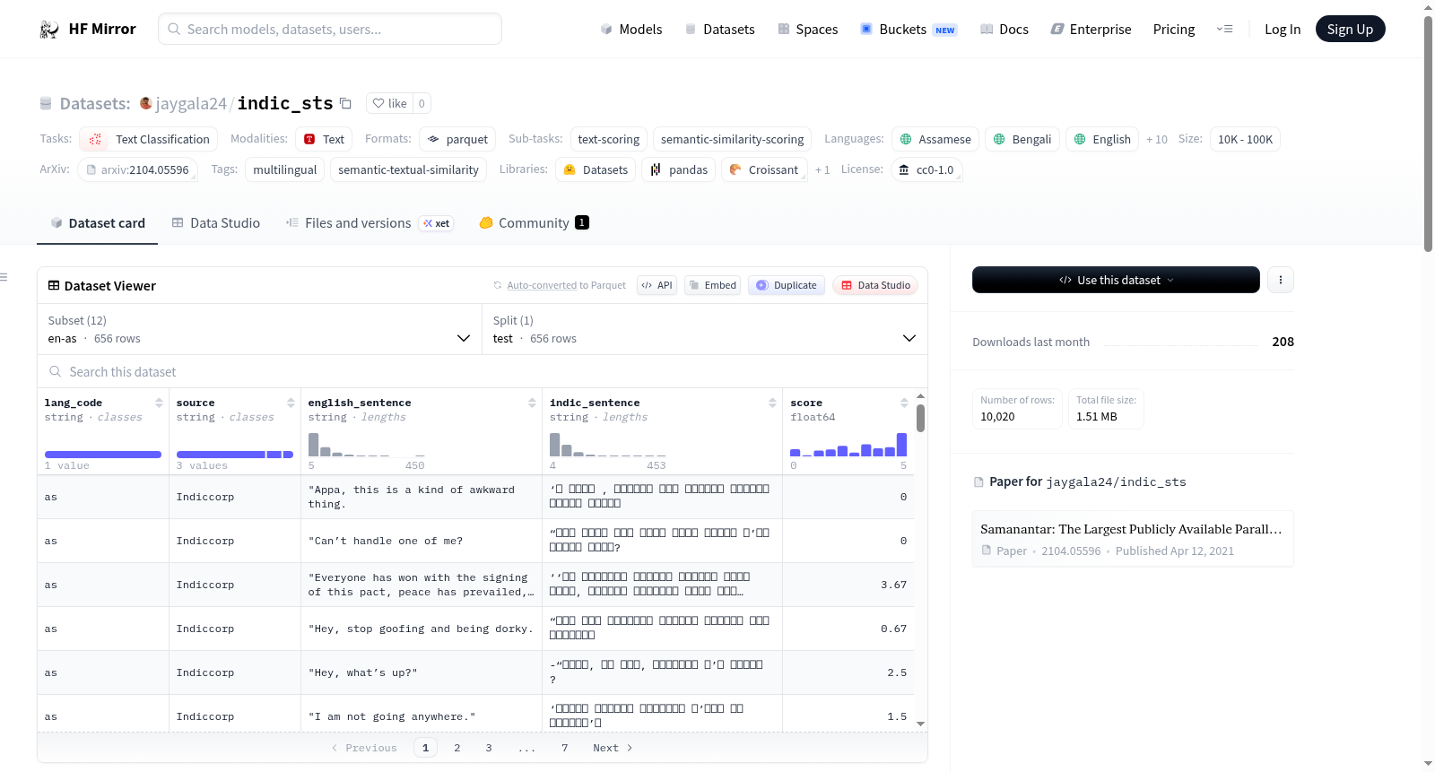The image size is (1435, 772).
Task: Click the Search this dataset field
Action: tap(483, 371)
